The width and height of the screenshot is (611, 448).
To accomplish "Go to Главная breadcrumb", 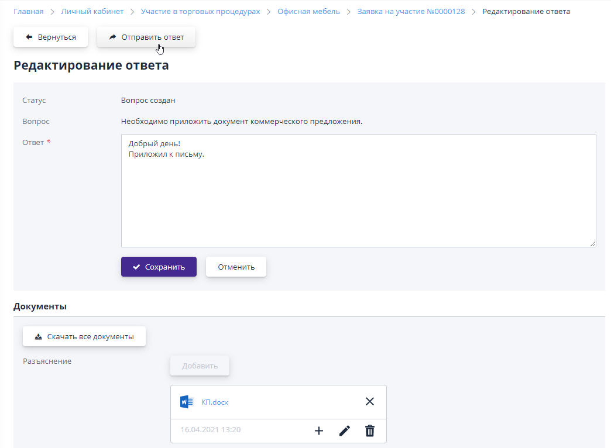I will pyautogui.click(x=28, y=11).
